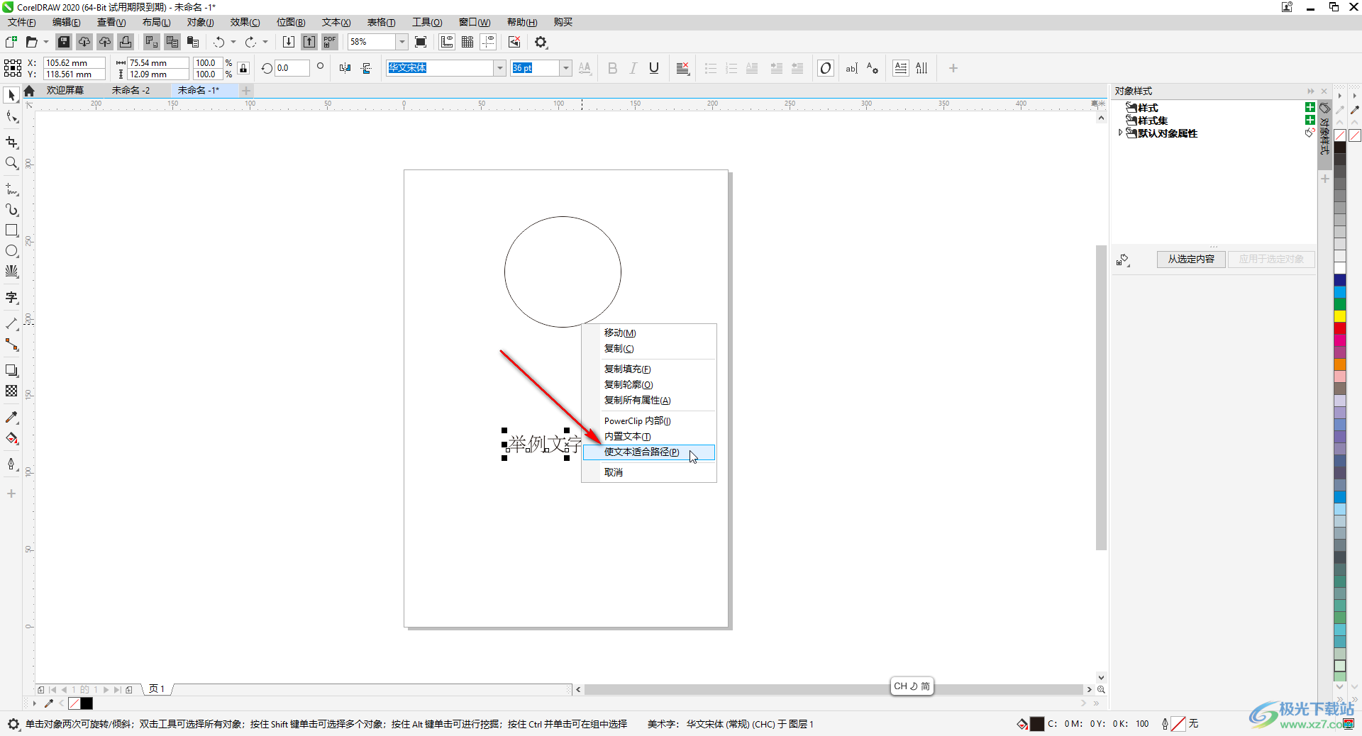Select the Drop Shadow tool
This screenshot has width=1362, height=736.
(11, 371)
